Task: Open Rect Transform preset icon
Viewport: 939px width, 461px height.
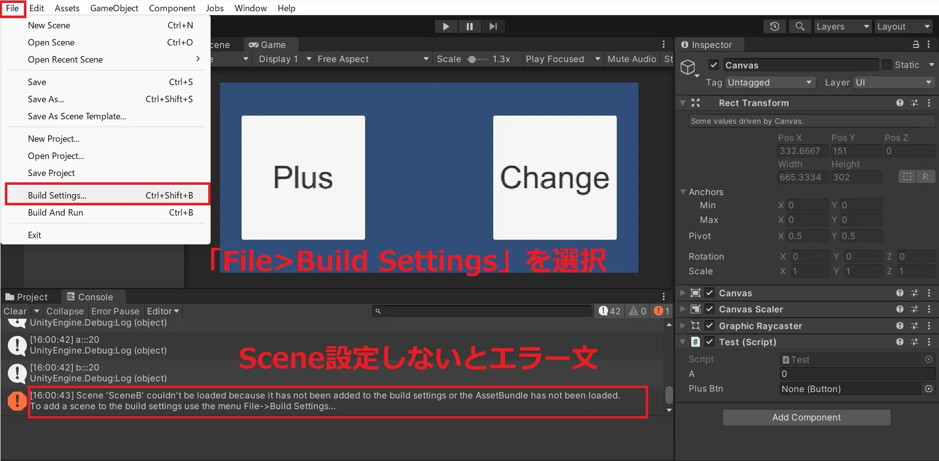Action: pos(915,103)
